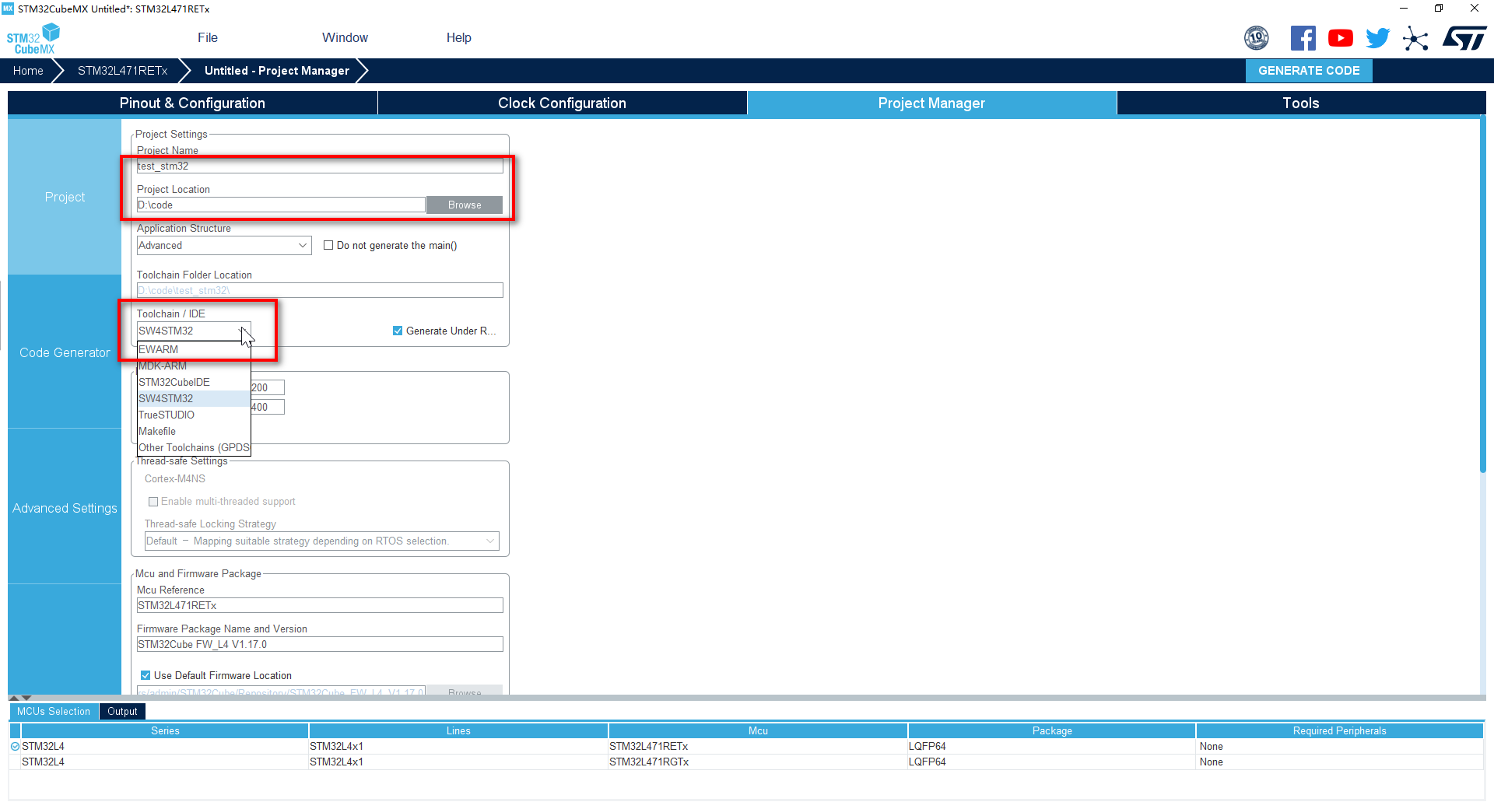Click the STM32L471RETx breadcrumb
This screenshot has height=809, width=1494.
click(x=122, y=70)
